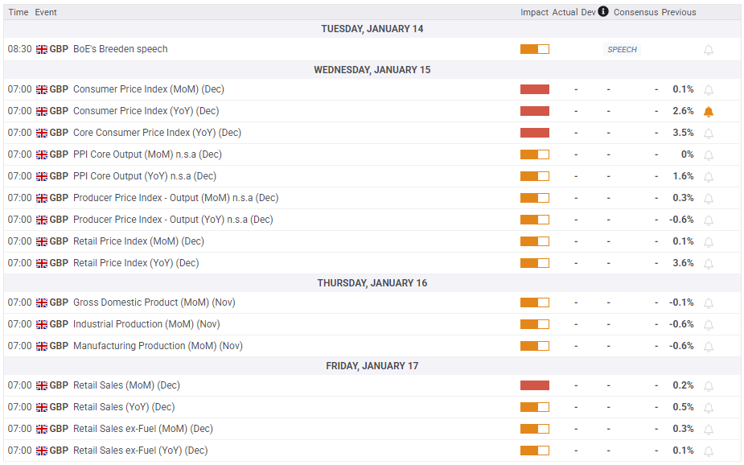Click bell icon for Retail Sales (MoM)
The height and width of the screenshot is (465, 744).
[709, 386]
